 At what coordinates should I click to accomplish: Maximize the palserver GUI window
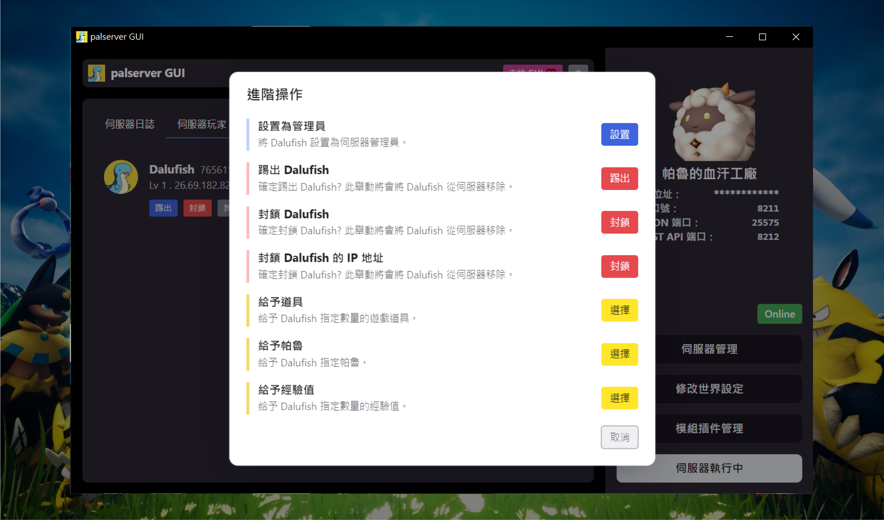[762, 37]
